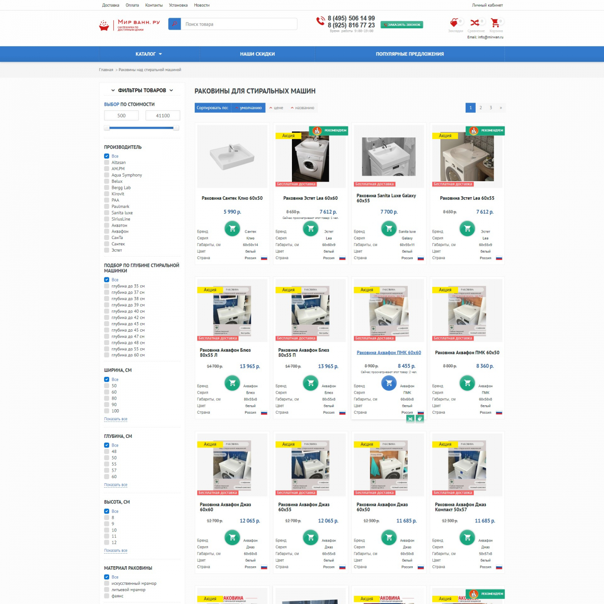Sort products by цене
This screenshot has height=604, width=604.
276,108
